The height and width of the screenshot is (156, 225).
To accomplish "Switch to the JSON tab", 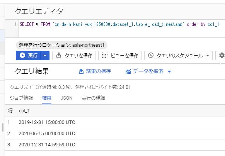I will [x=66, y=98].
